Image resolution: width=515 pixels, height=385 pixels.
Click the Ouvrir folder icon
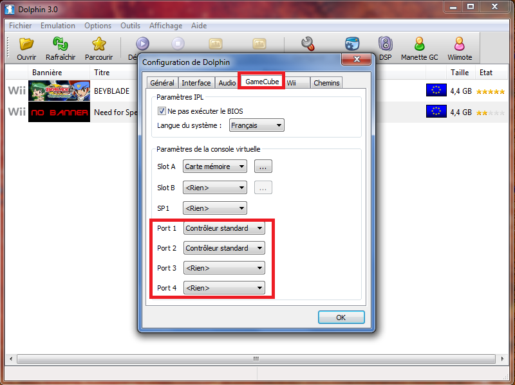(26, 44)
